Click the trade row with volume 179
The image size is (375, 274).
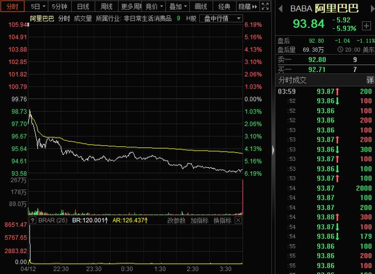coord(325,236)
